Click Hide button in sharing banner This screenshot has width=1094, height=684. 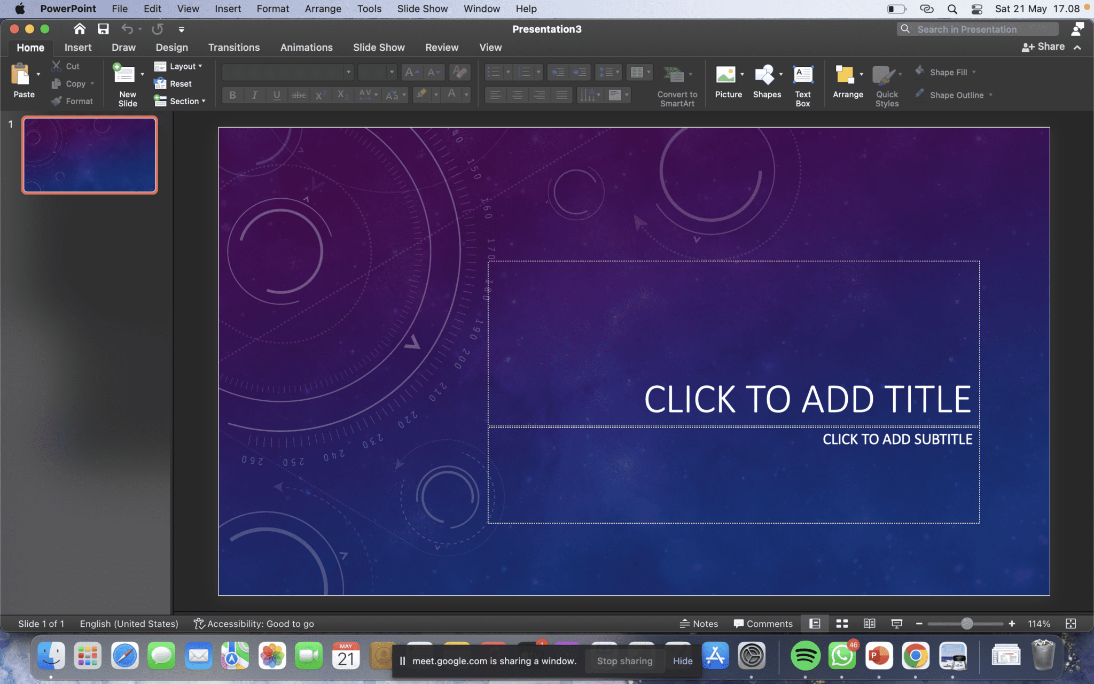click(x=681, y=659)
